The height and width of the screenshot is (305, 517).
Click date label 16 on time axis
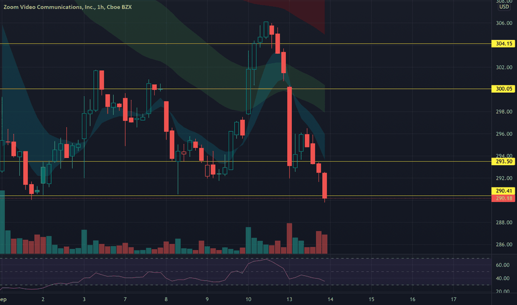click(x=413, y=299)
